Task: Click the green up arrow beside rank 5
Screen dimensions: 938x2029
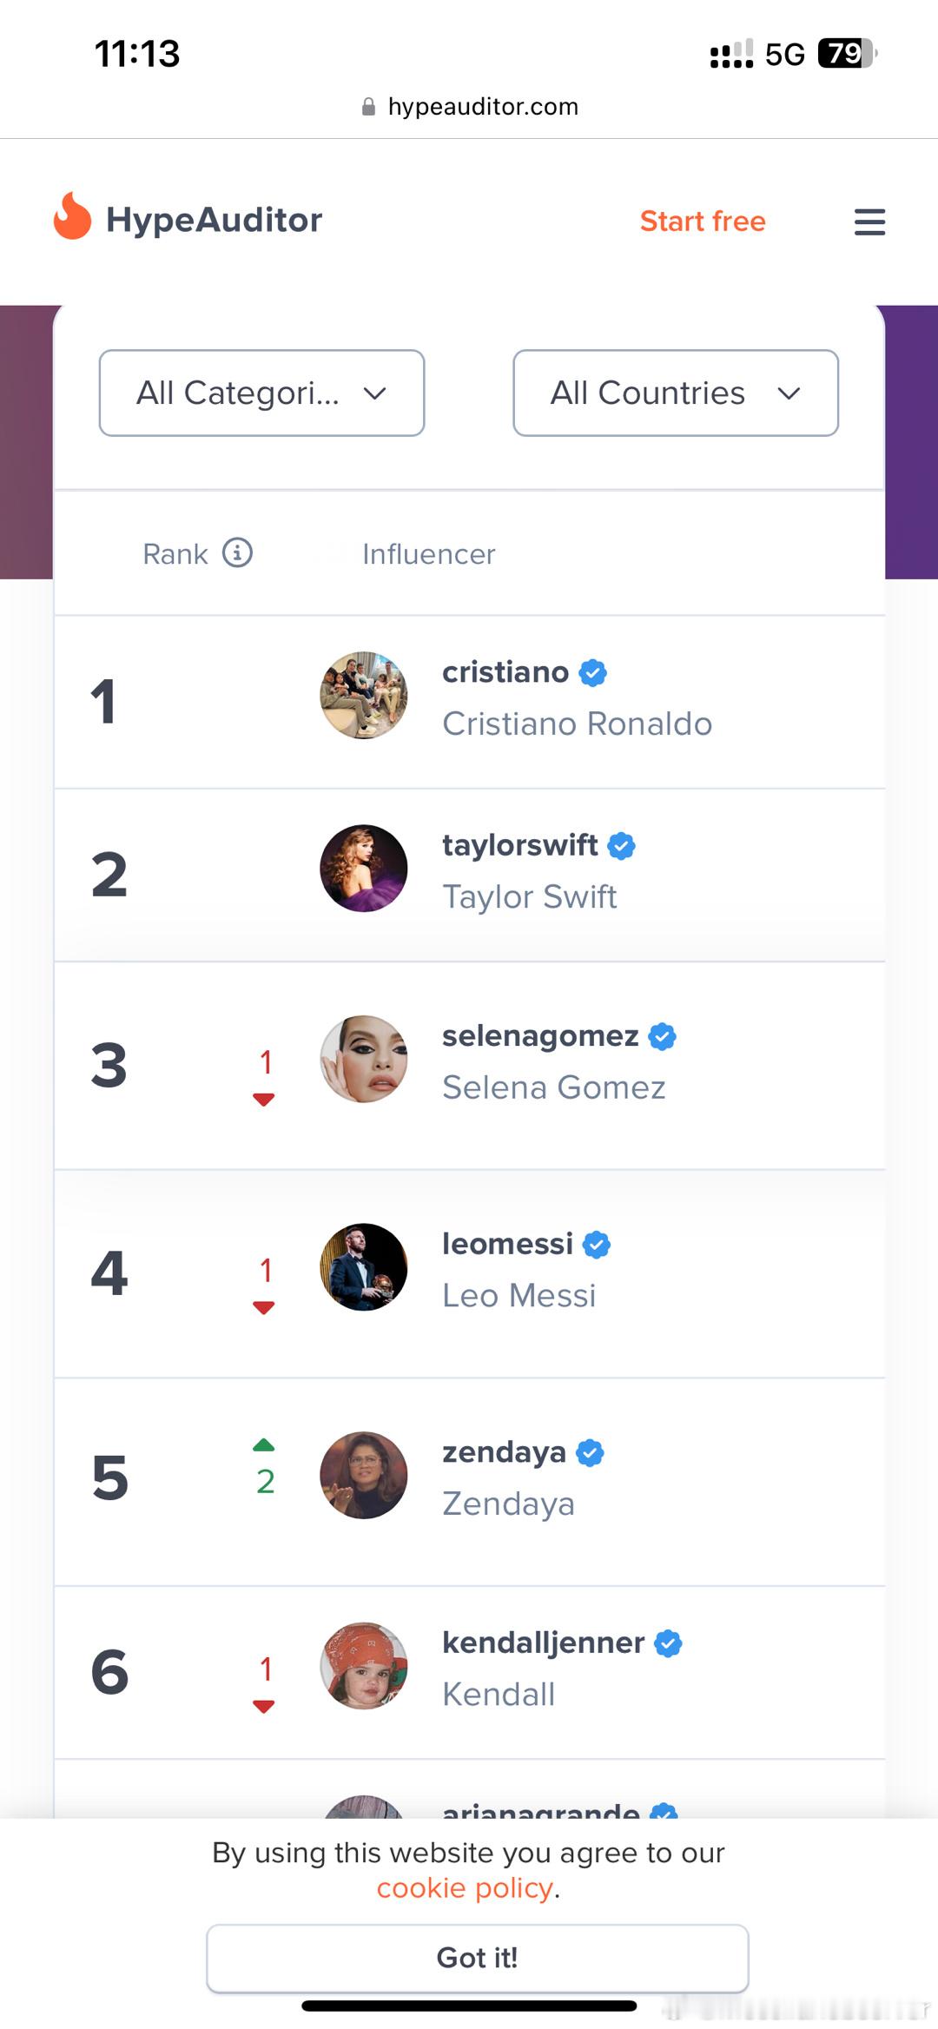Action: (x=264, y=1445)
